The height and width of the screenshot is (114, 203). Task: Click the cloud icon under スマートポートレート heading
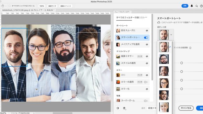coord(159,22)
